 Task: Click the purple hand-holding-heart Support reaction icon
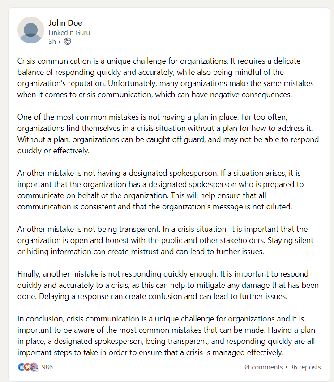coord(34,367)
